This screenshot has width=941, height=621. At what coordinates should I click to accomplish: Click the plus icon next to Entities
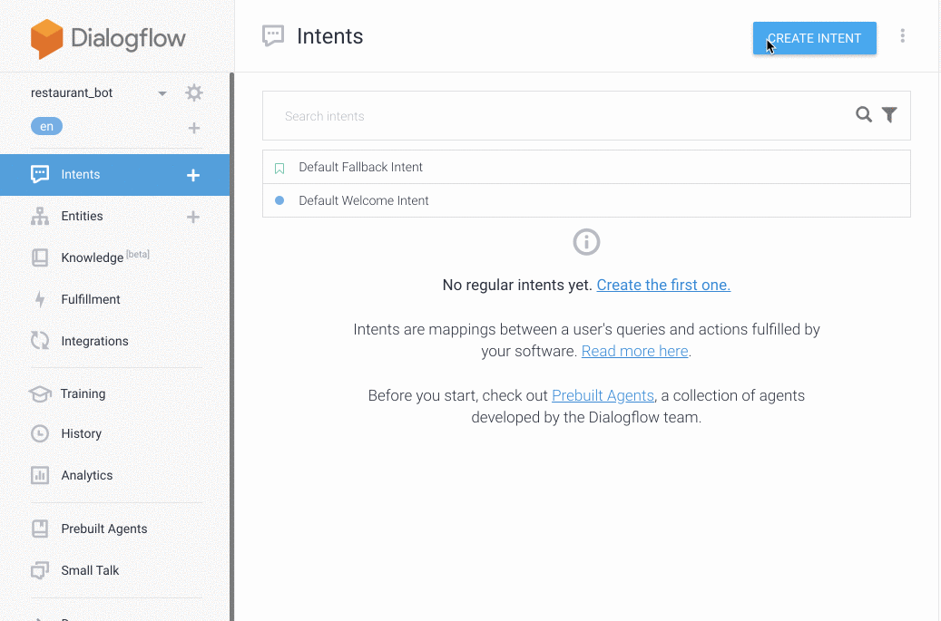click(193, 217)
